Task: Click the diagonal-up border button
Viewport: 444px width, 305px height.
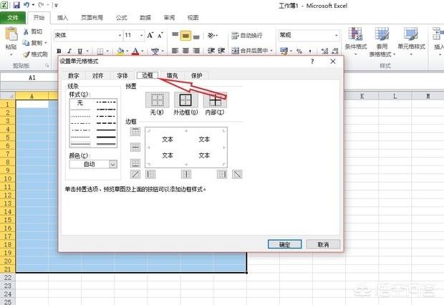Action: tap(135, 174)
